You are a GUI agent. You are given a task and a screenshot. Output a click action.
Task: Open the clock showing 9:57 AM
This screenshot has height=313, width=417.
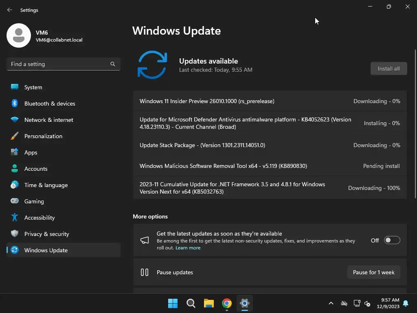coord(388,303)
